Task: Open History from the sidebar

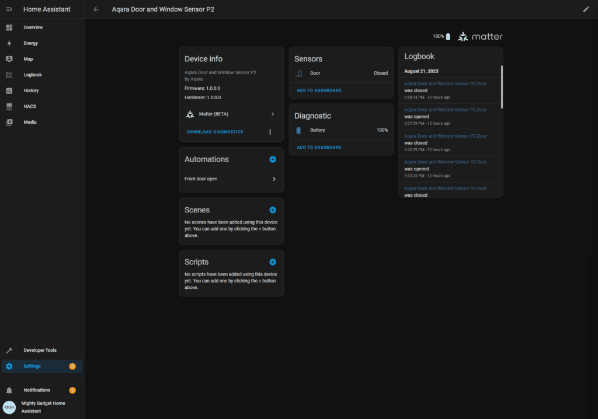Action: (x=31, y=90)
